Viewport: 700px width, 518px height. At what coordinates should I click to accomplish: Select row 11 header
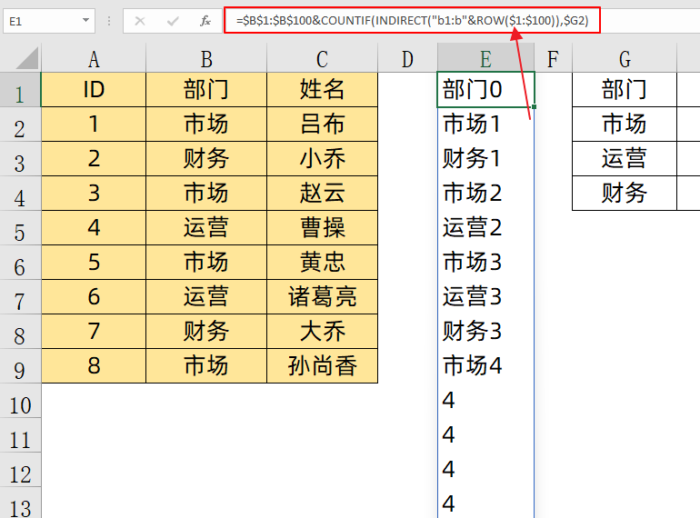(x=20, y=435)
